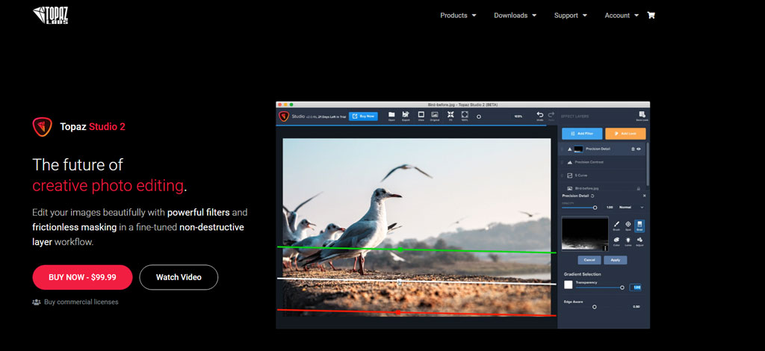765x351 pixels.
Task: Click the Fit zoom icon
Action: coord(450,114)
